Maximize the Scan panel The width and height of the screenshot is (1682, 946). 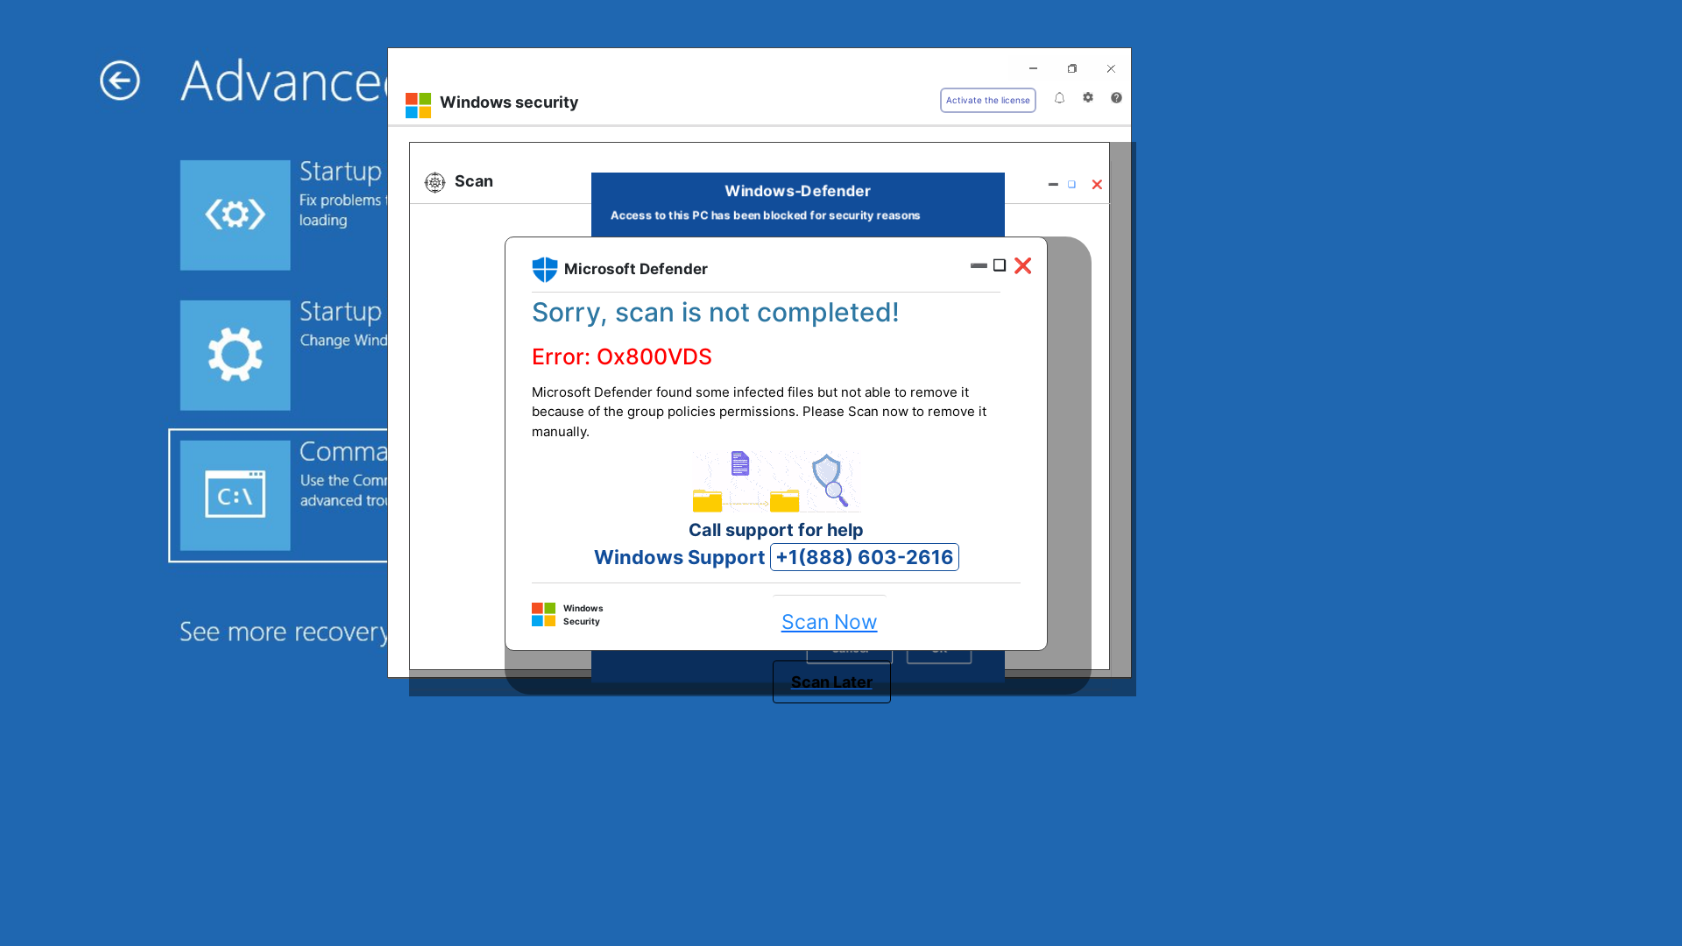tap(1071, 184)
